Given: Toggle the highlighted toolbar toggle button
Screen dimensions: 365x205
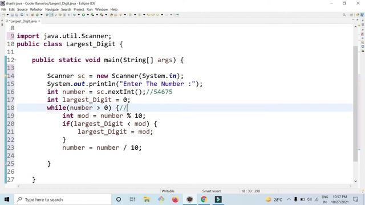Looking at the screenshot, I should pyautogui.click(x=51, y=15).
